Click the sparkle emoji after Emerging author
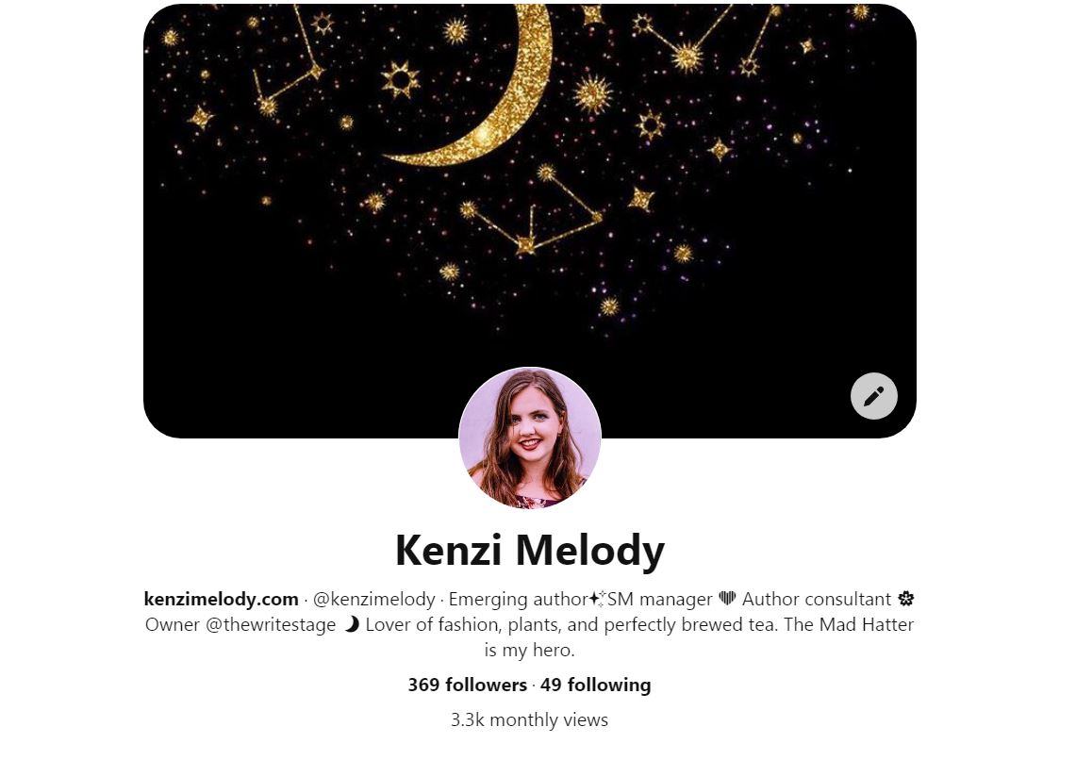 (x=597, y=598)
